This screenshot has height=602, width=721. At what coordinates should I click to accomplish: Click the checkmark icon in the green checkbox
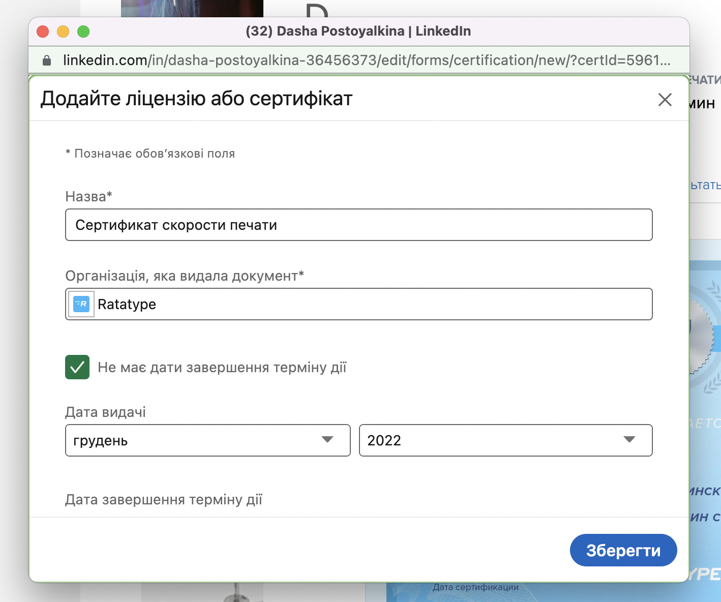tap(77, 367)
